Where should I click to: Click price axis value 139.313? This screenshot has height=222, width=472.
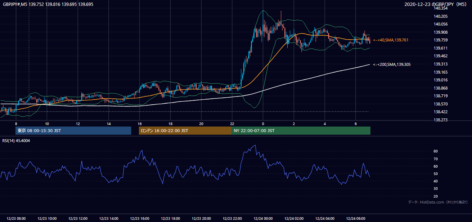point(441,64)
